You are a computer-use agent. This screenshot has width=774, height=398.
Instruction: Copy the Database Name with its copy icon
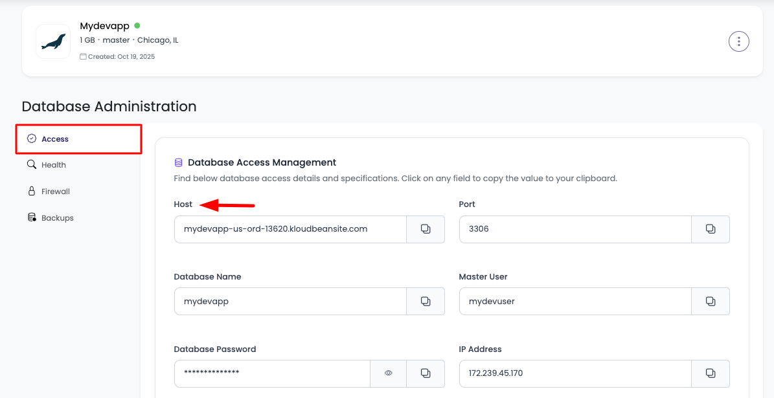pos(425,301)
